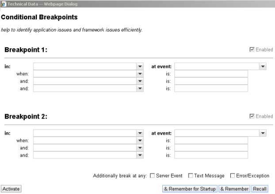Focus last 'is' field of Breakpoint 2
The height and width of the screenshot is (194, 275).
tap(211, 155)
